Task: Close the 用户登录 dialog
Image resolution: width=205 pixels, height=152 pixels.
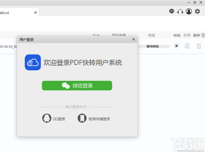Action: (x=133, y=39)
